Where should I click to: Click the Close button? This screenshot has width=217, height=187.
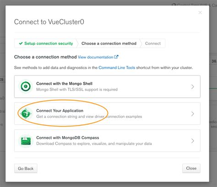point(191,168)
